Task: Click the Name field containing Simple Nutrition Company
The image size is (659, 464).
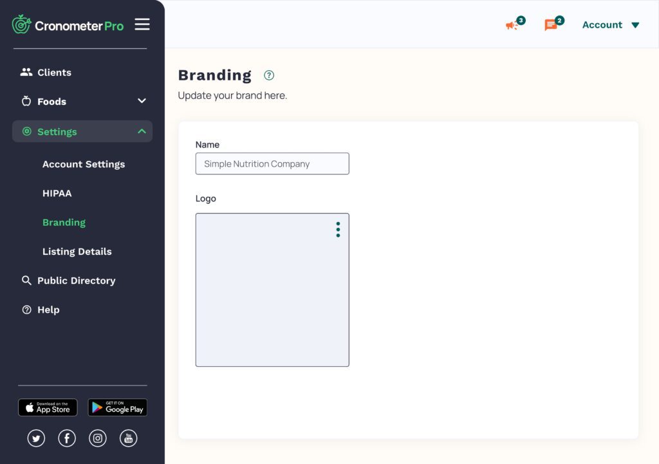Action: [x=272, y=163]
